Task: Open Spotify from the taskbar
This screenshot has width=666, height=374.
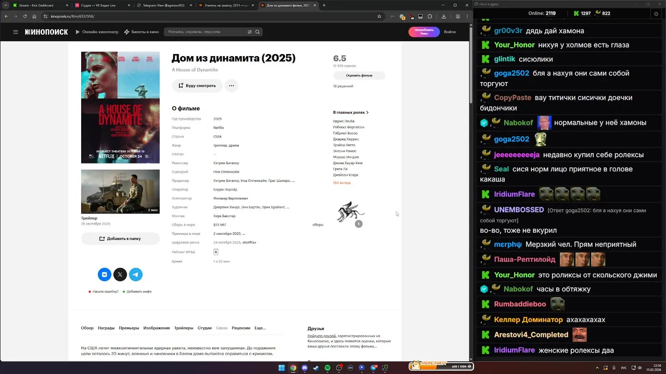Action: tap(327, 368)
